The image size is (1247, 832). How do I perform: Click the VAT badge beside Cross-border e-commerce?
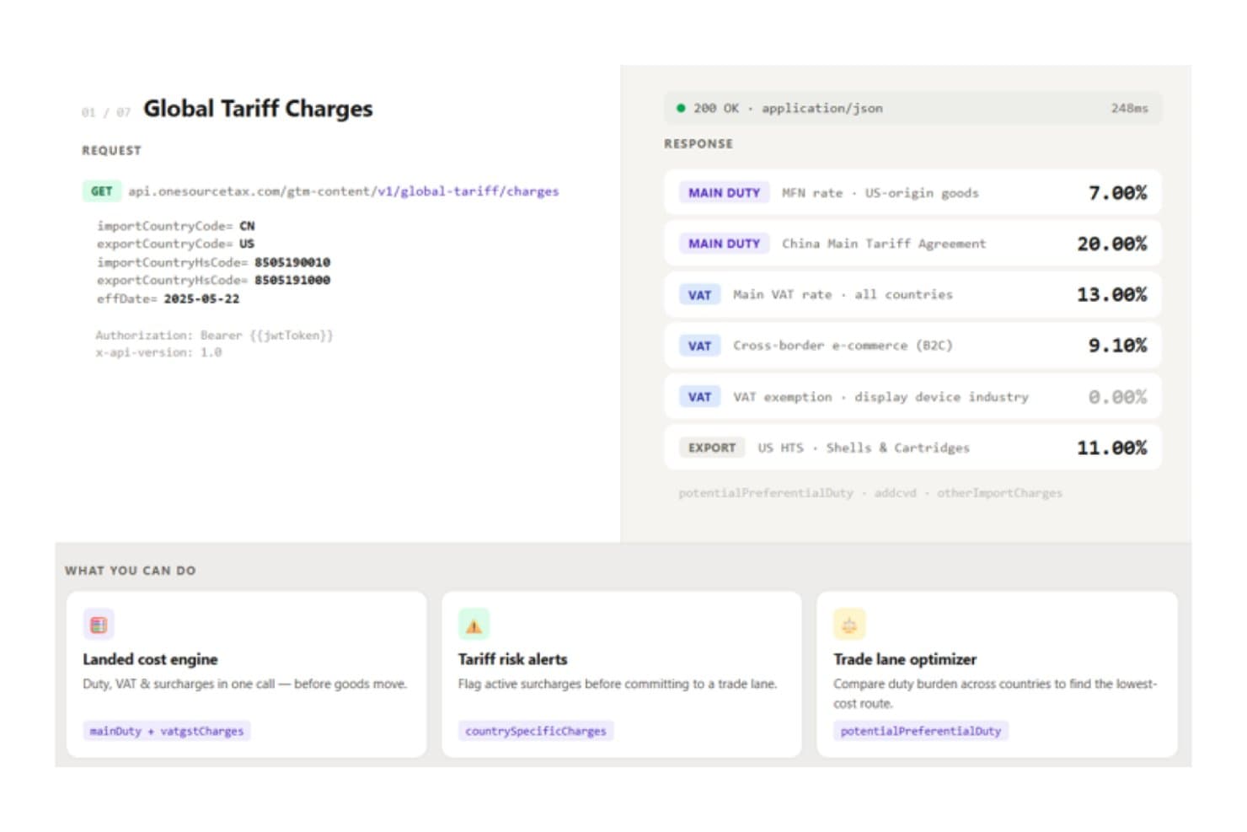tap(699, 346)
